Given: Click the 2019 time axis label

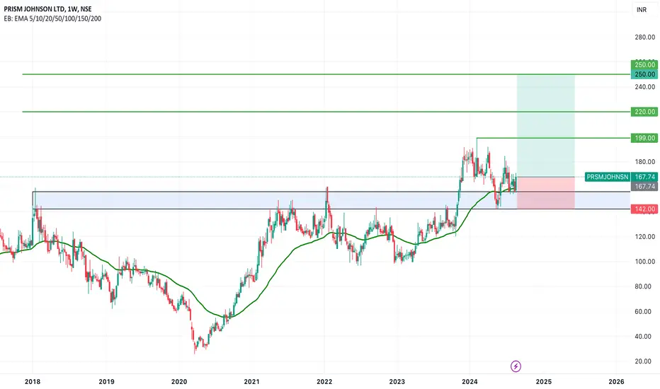Looking at the screenshot, I should [106, 382].
